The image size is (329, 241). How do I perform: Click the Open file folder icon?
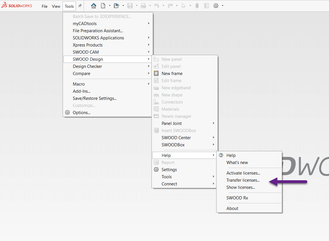tap(116, 6)
